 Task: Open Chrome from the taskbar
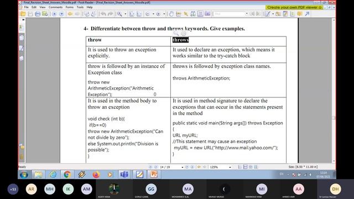click(67, 175)
